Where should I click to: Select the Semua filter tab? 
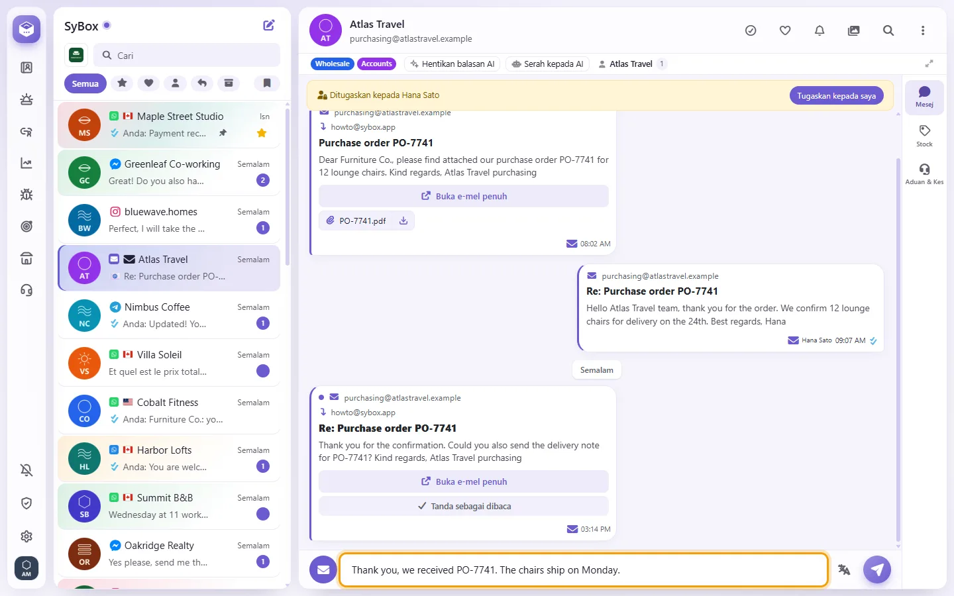85,83
